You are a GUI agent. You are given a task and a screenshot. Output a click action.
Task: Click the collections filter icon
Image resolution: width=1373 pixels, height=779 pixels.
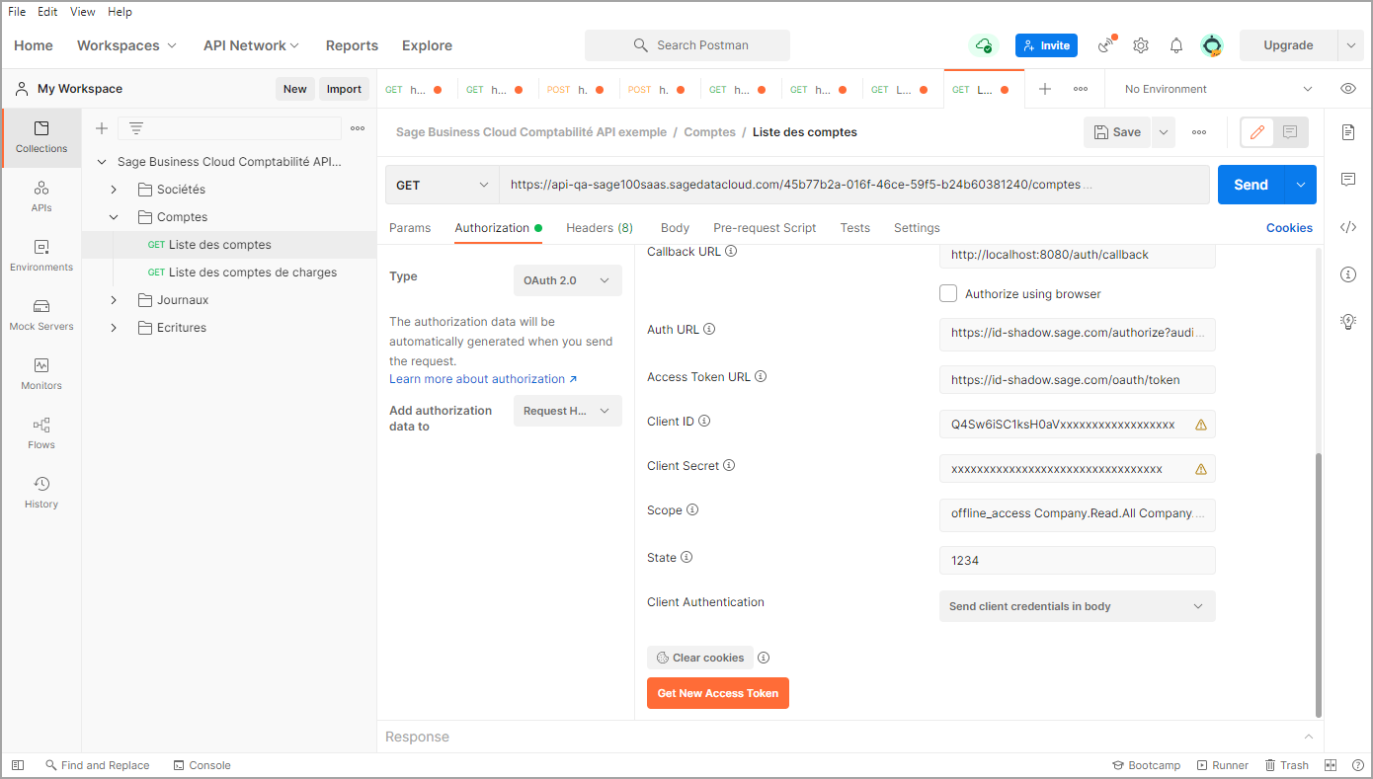pos(136,128)
